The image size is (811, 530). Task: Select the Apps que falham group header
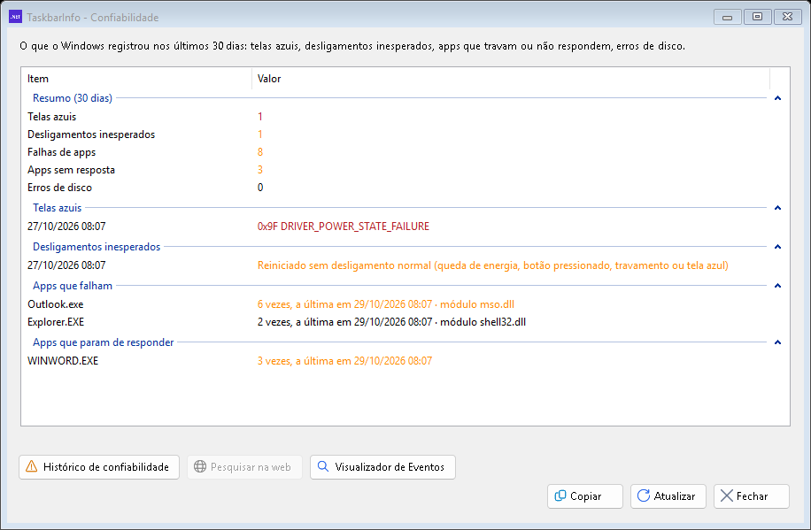pyautogui.click(x=73, y=286)
